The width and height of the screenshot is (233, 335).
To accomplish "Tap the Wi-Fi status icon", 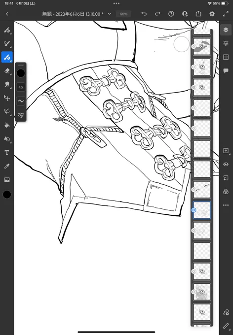I will point(209,3).
